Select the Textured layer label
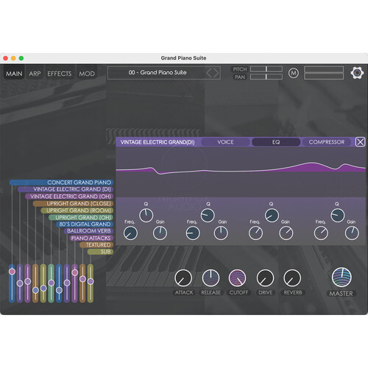 96,244
